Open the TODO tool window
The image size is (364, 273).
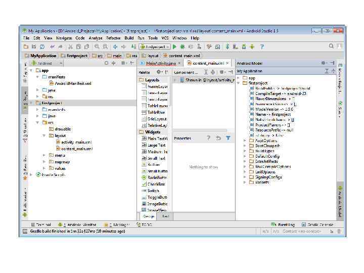144,224
